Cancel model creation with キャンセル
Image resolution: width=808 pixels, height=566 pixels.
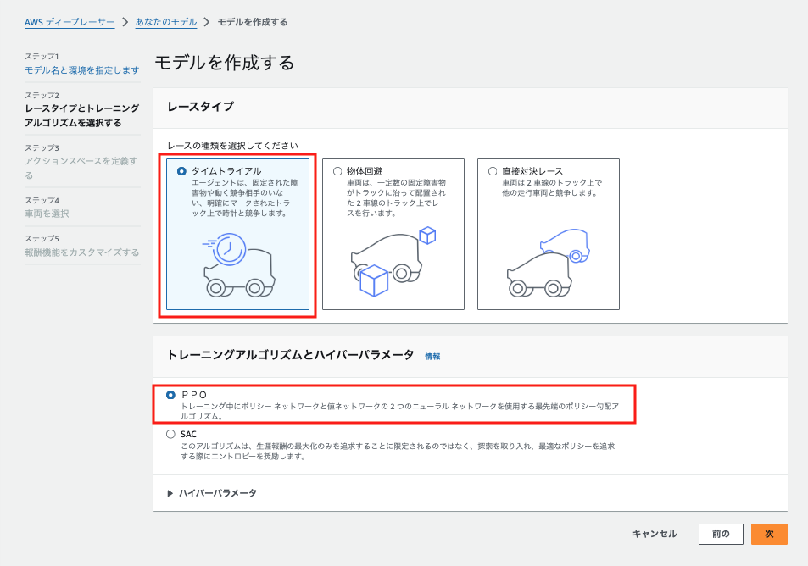[653, 534]
